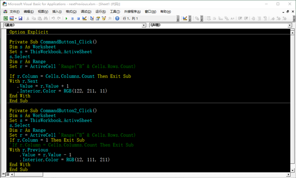Toggle Design Mode in the standard toolbar
Viewport: 296px width, 178px height.
(84, 18)
